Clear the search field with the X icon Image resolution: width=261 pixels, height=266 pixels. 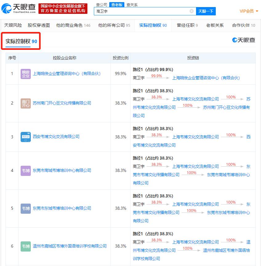coord(191,11)
